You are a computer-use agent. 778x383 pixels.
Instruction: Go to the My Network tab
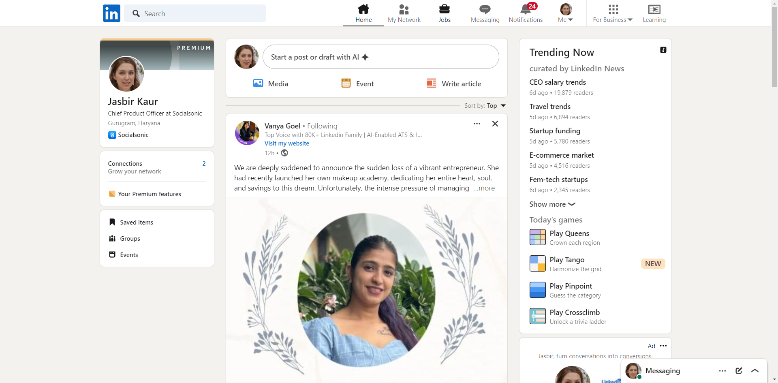tap(404, 13)
